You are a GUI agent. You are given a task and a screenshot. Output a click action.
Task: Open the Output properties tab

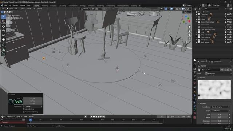point(194,72)
